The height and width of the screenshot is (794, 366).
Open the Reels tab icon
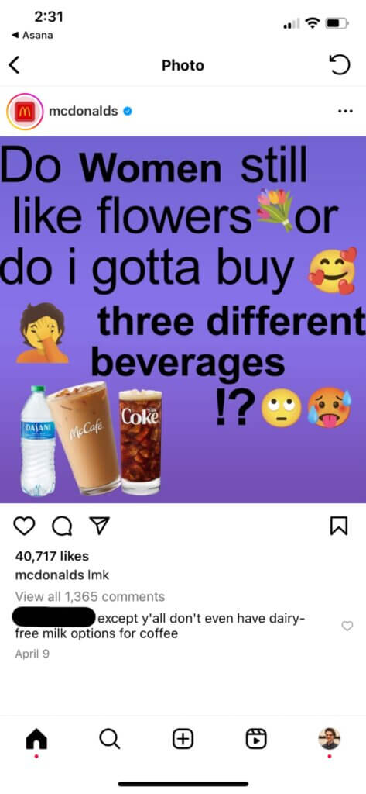(x=256, y=739)
